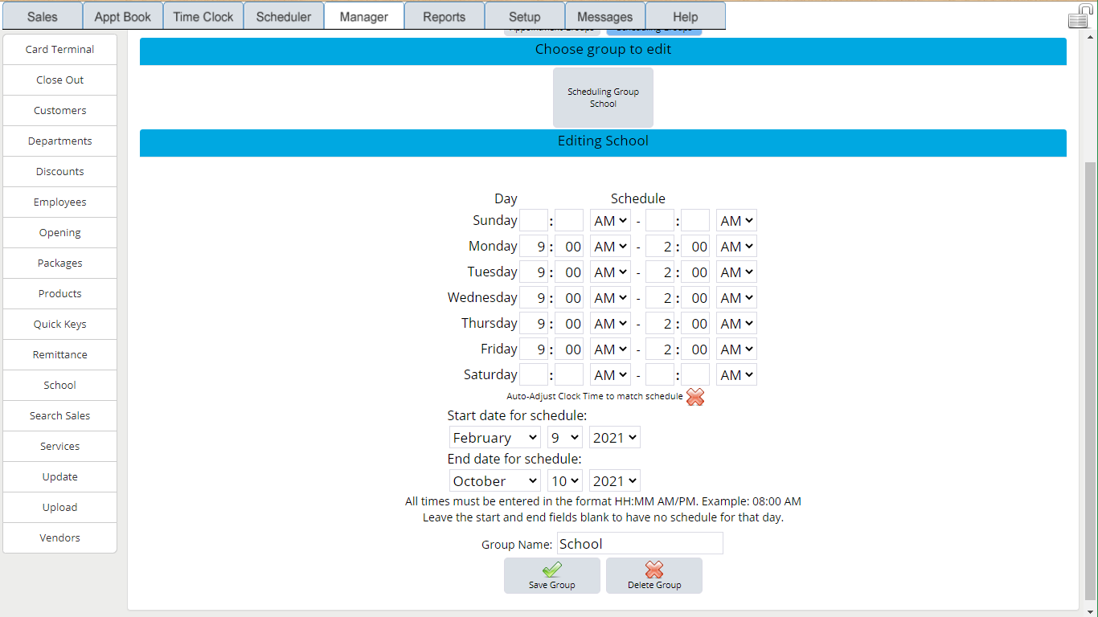Screen dimensions: 1098x617
Task: Click the Sunday start hour field
Action: coord(534,221)
